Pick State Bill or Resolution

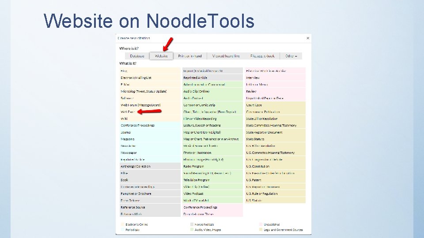[x=275, y=119]
